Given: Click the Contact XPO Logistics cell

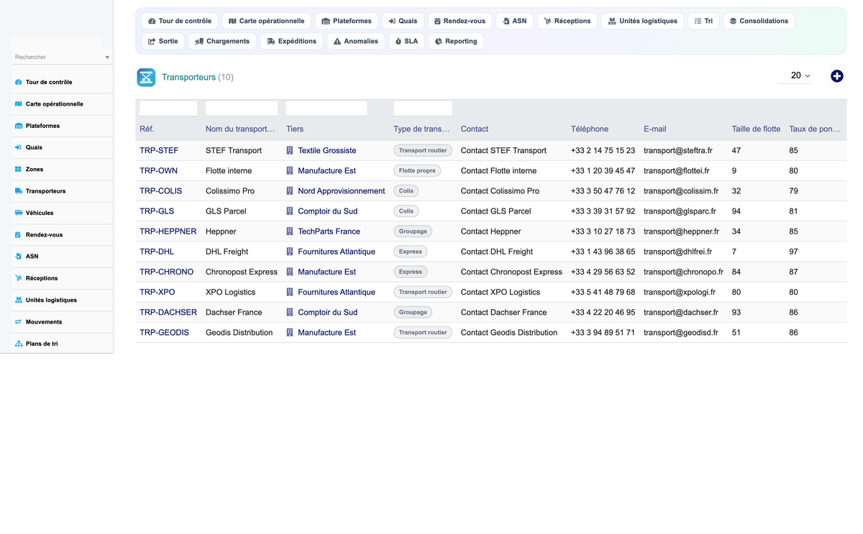Looking at the screenshot, I should coord(501,293).
